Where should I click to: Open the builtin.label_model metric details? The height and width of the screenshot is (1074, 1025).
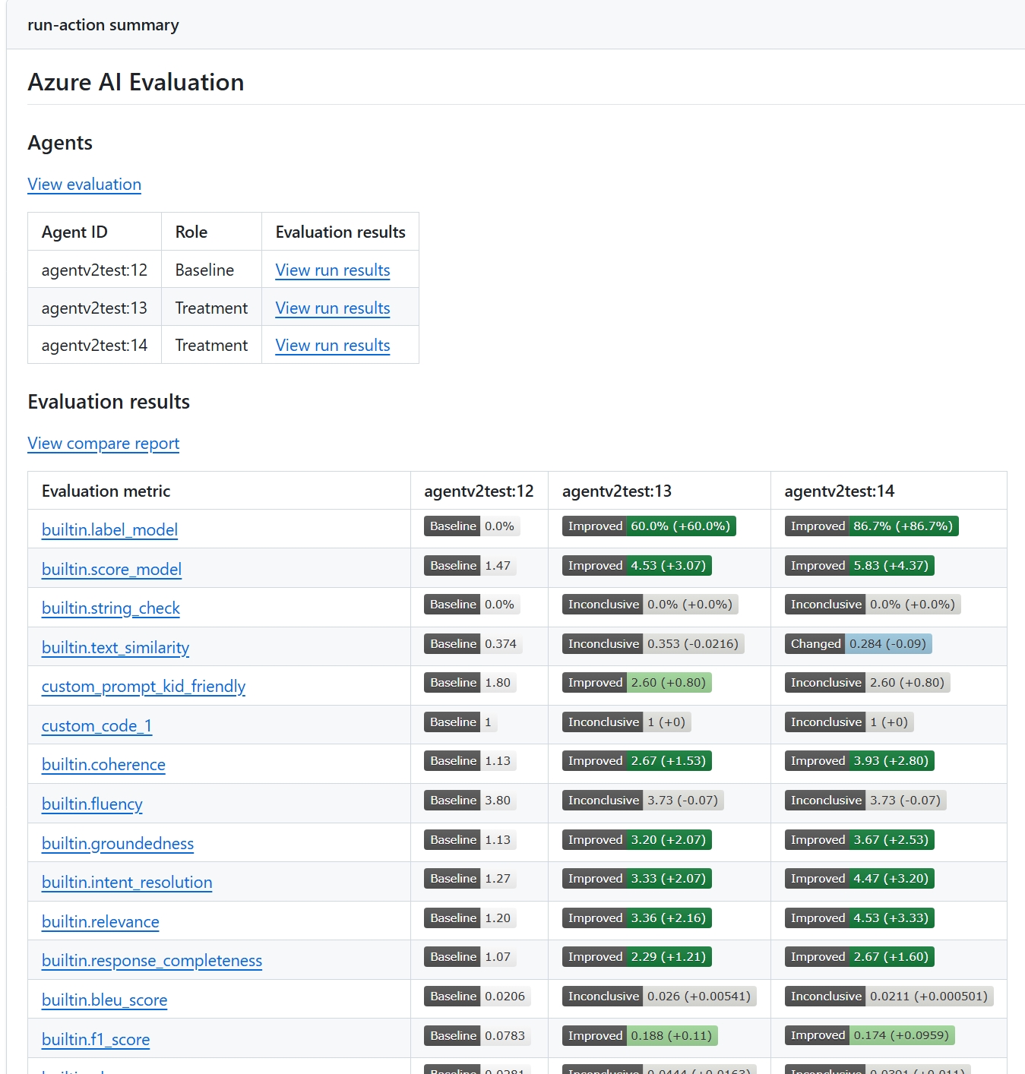(x=109, y=529)
